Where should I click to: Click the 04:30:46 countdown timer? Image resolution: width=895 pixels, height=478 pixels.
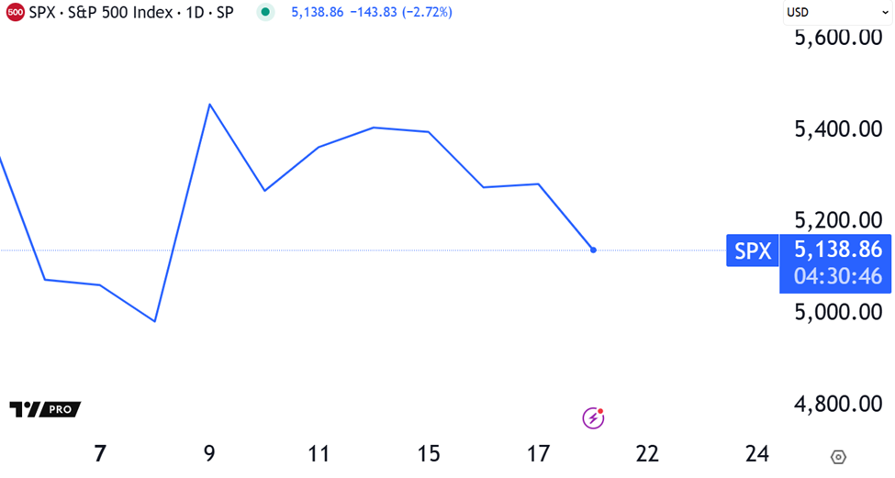tap(838, 276)
